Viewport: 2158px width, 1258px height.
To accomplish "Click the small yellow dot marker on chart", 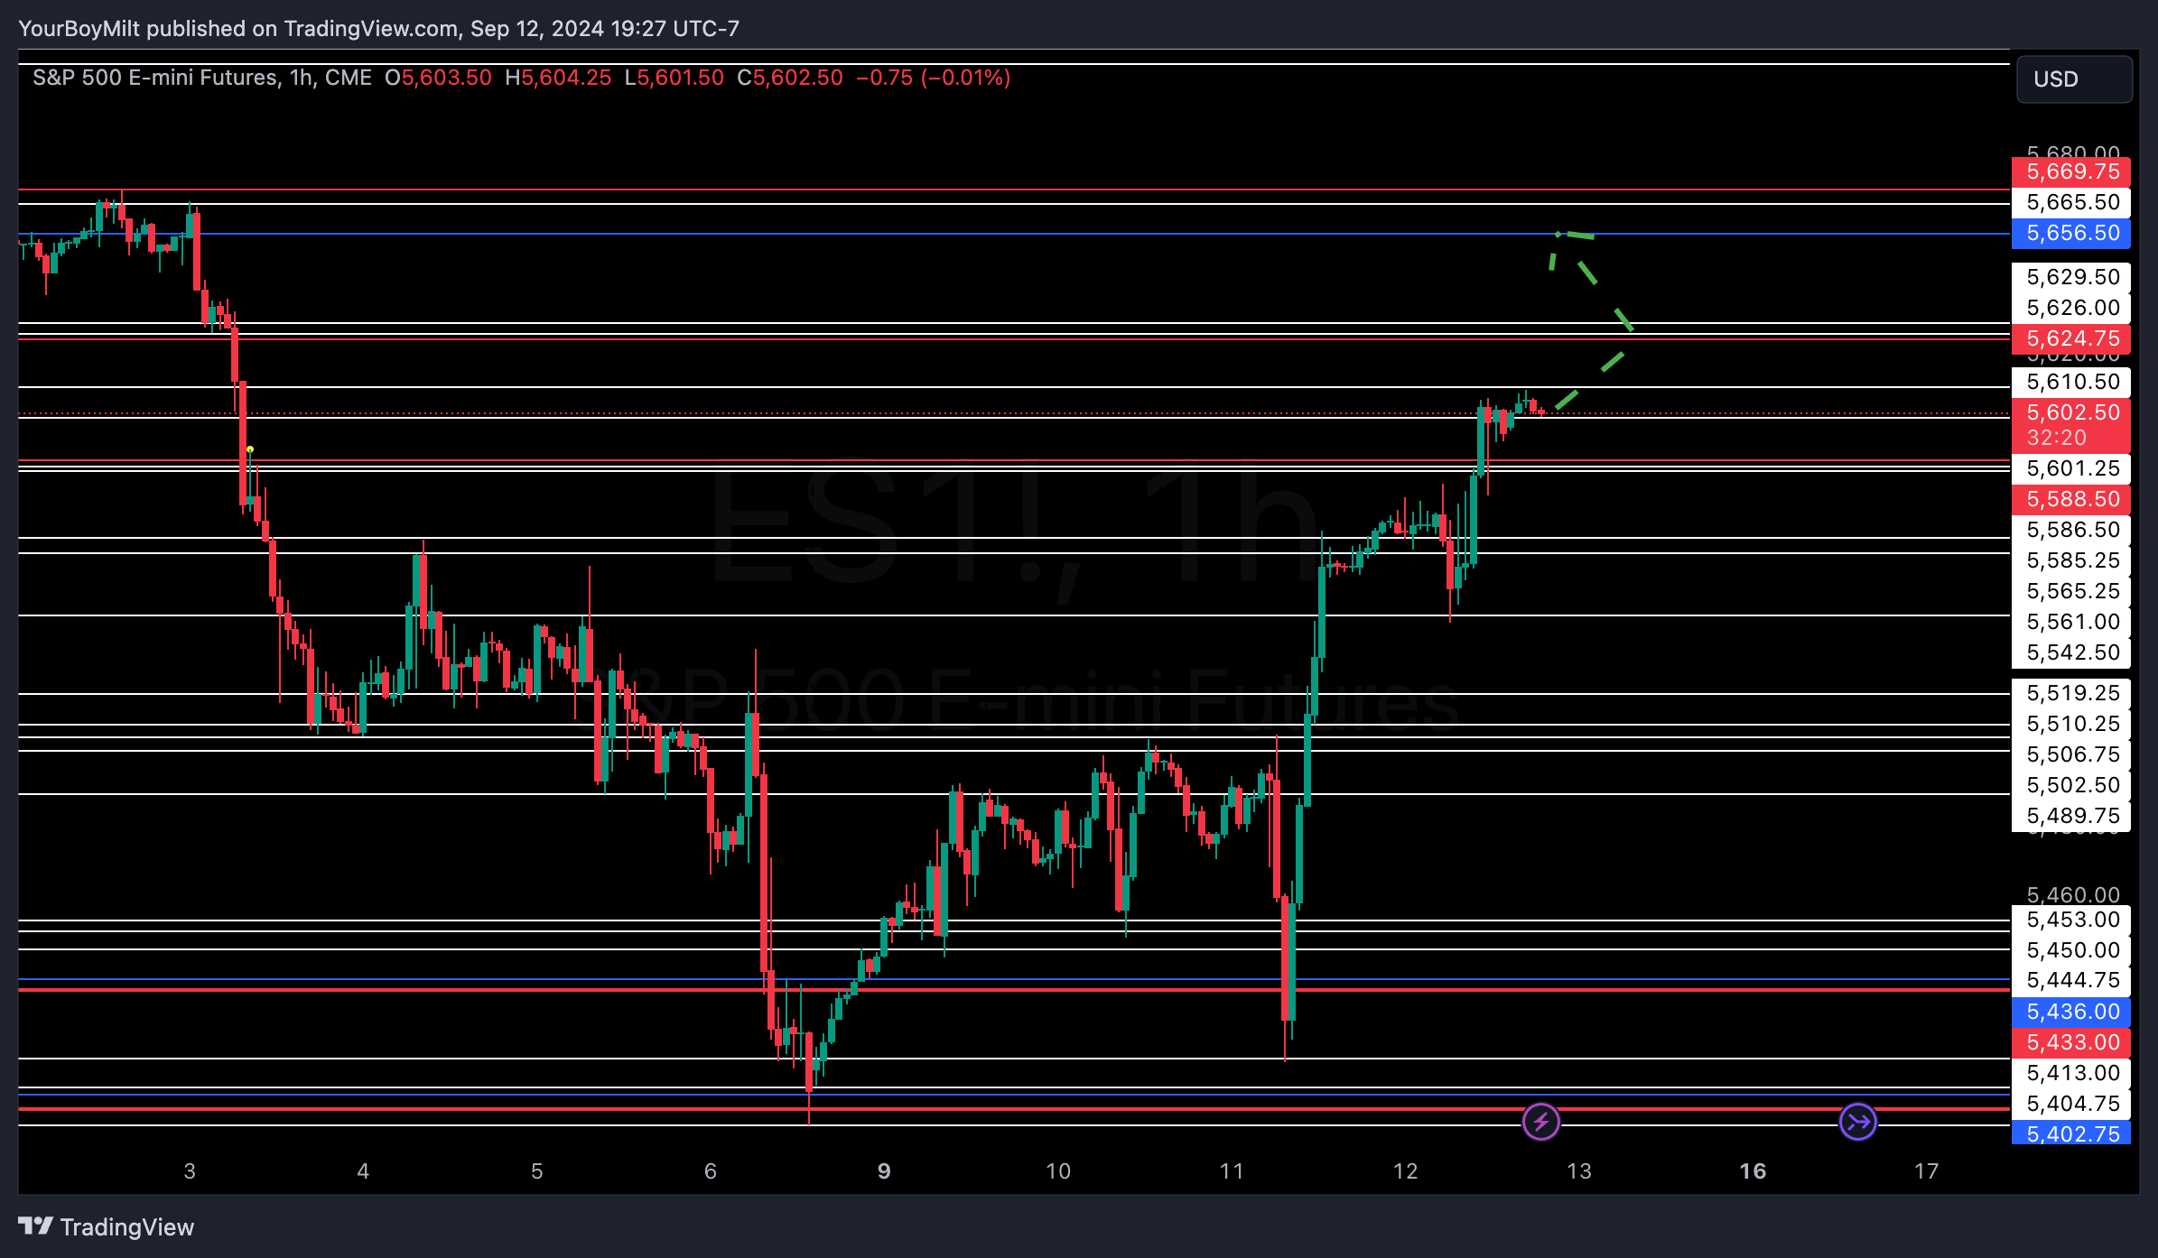I will tap(250, 449).
